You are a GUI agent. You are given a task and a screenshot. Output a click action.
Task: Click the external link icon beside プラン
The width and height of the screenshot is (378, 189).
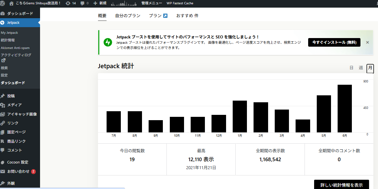point(165,16)
